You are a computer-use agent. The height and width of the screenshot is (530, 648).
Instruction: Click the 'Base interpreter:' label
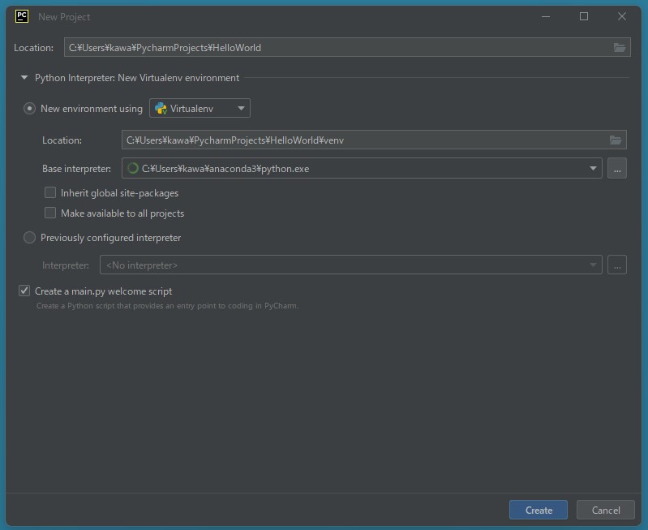point(76,169)
